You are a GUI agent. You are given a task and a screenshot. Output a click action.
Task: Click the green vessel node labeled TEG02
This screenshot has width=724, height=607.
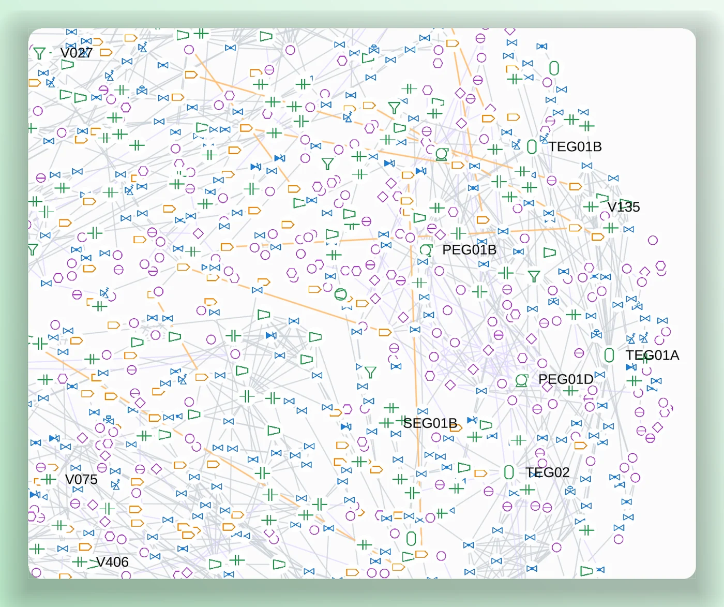click(x=509, y=472)
